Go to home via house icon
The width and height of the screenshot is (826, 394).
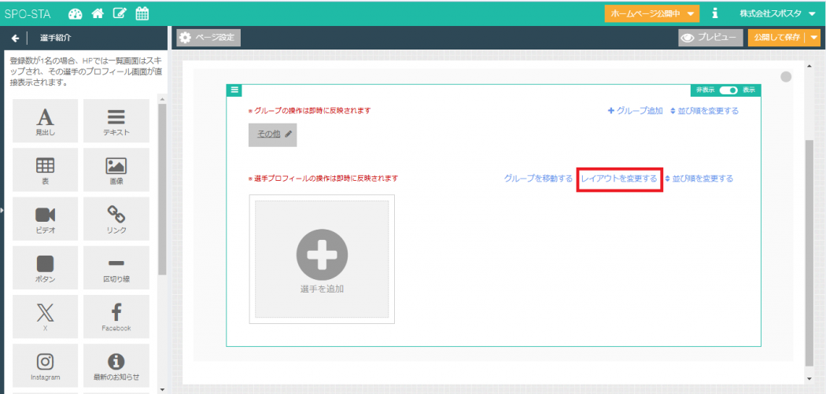tap(98, 13)
